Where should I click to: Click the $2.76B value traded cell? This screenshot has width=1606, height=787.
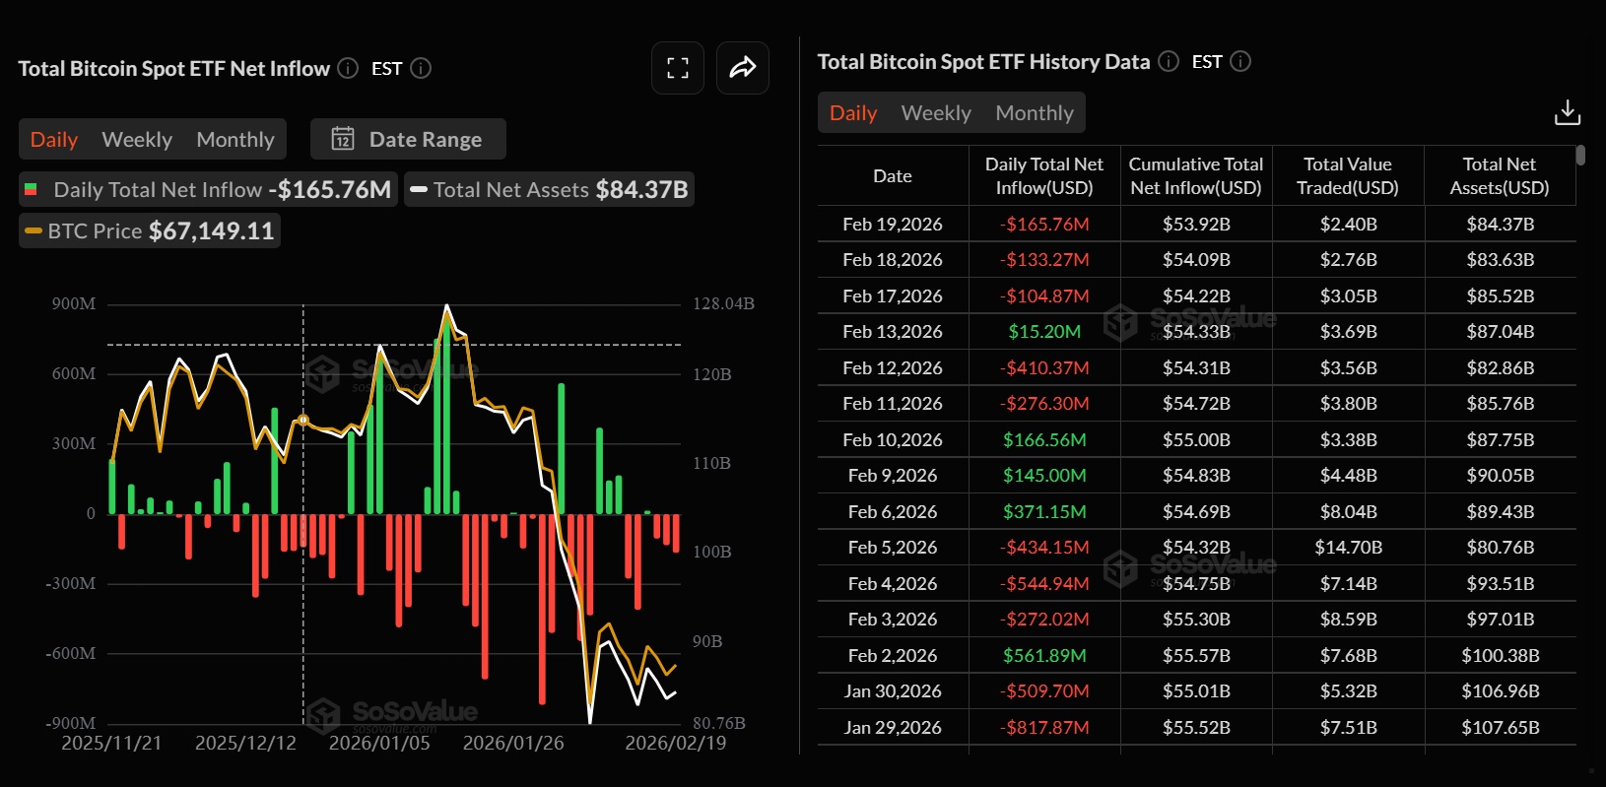1348,259
